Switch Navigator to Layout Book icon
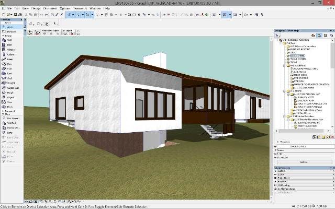 point(326,35)
